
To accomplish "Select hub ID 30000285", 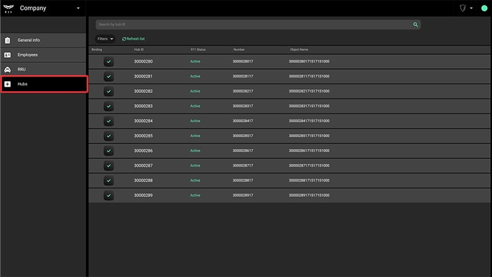I will coord(143,135).
